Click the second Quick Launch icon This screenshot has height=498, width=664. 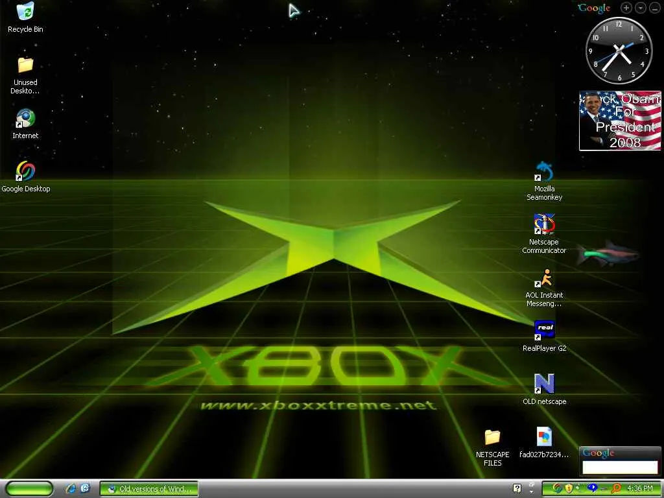point(85,489)
